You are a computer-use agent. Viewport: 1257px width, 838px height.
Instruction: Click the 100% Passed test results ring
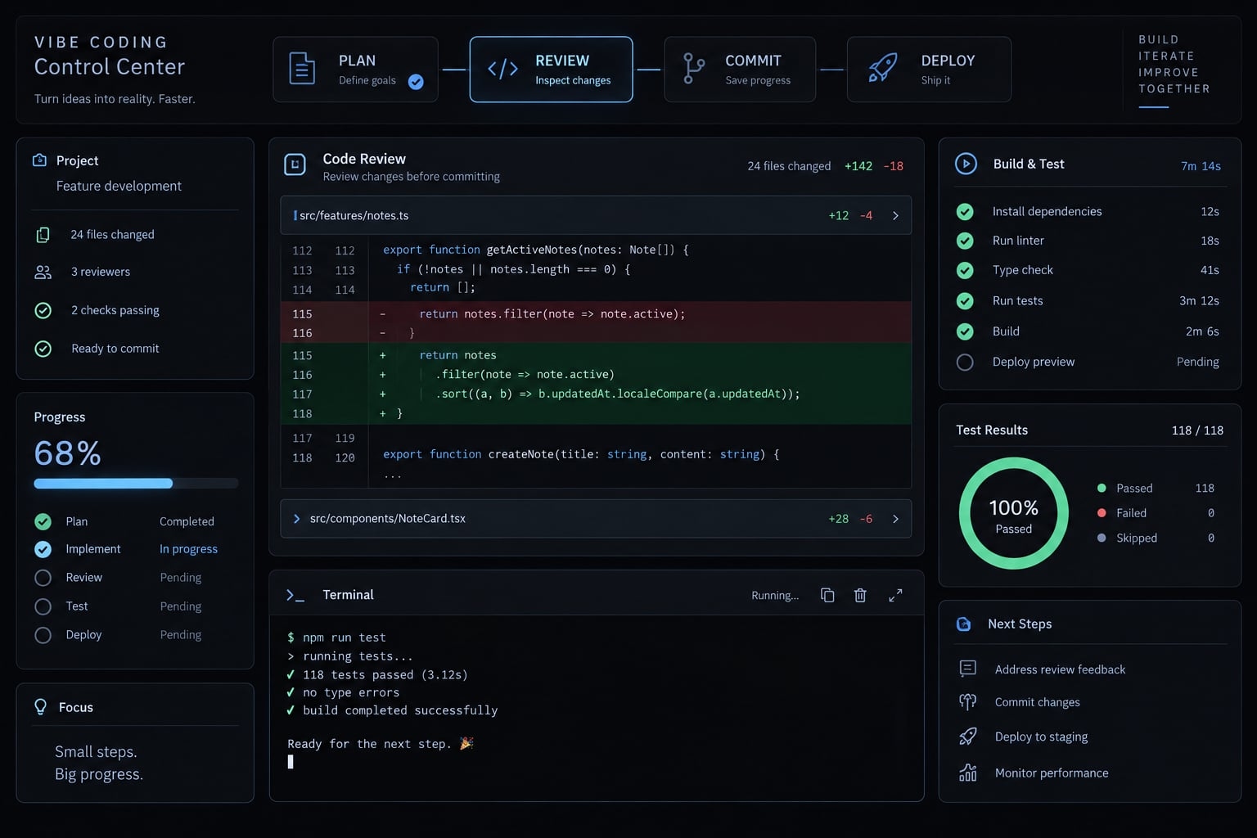pos(1013,513)
